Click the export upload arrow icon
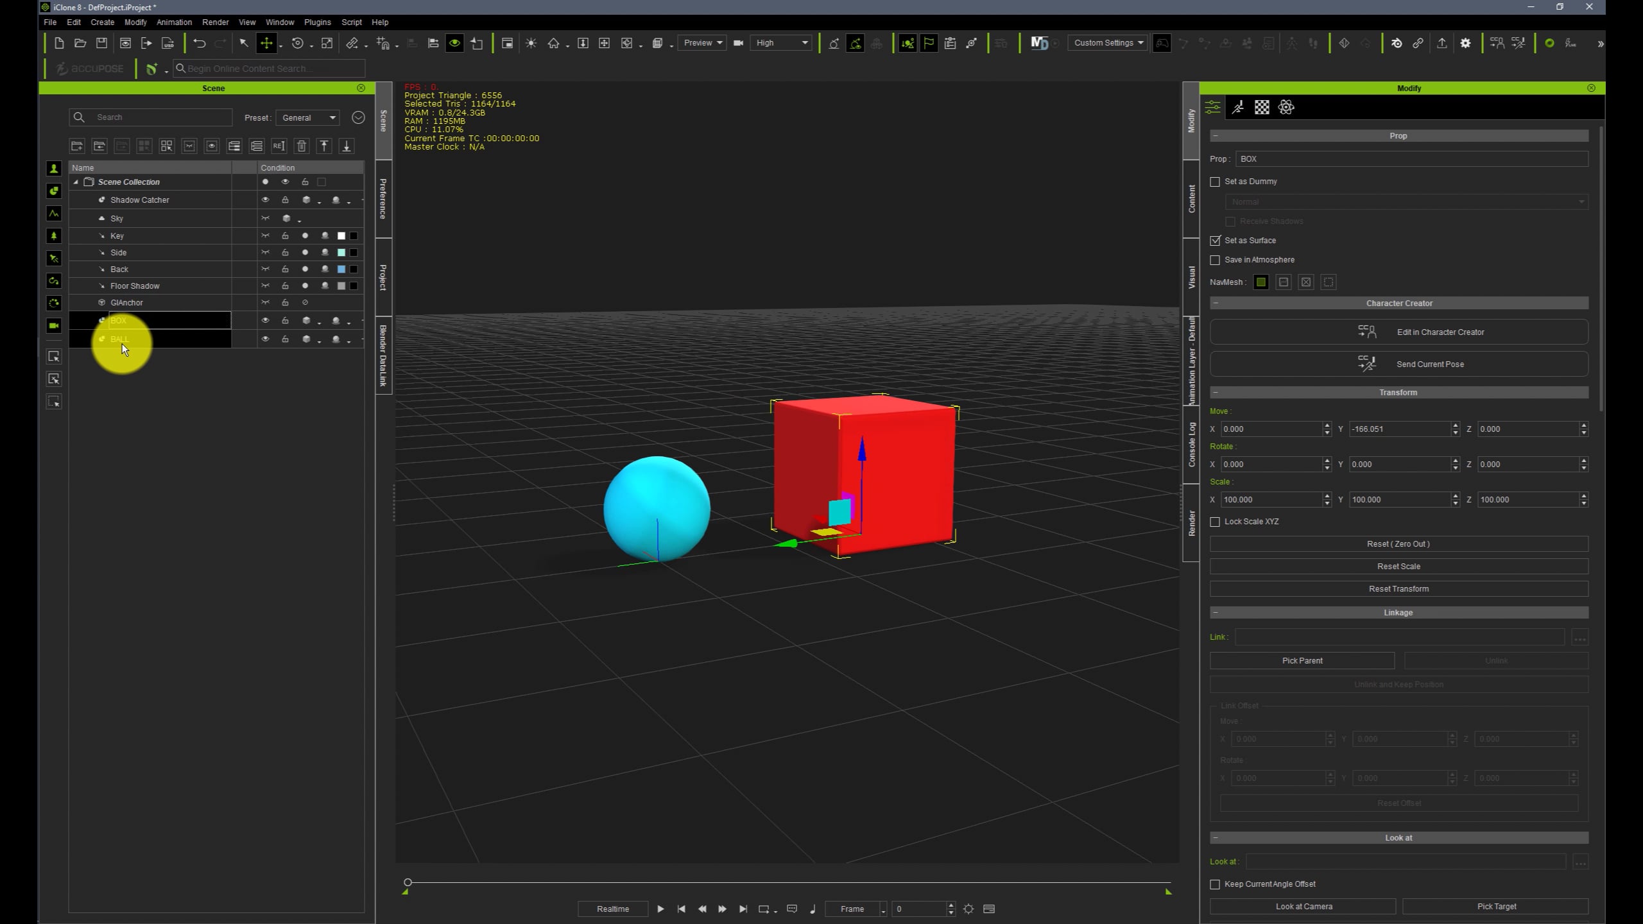The image size is (1643, 924). pos(1442,43)
